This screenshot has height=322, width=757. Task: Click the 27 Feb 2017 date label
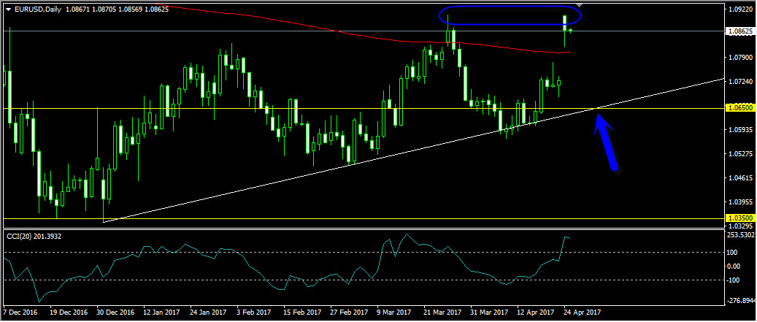(x=350, y=313)
